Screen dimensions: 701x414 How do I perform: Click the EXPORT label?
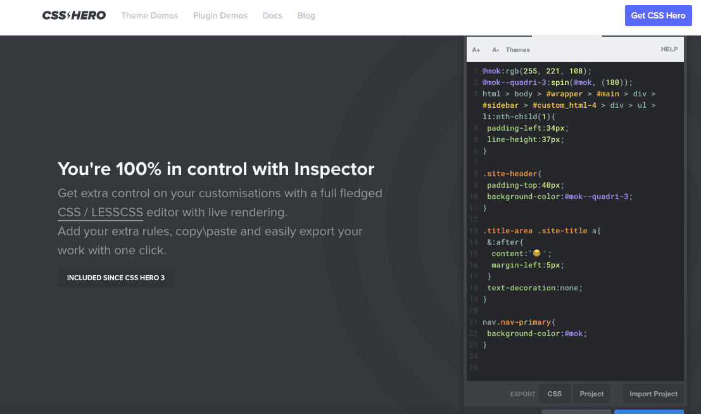pyautogui.click(x=522, y=394)
